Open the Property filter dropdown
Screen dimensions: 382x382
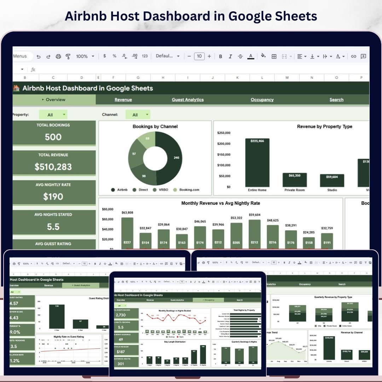tap(53, 114)
